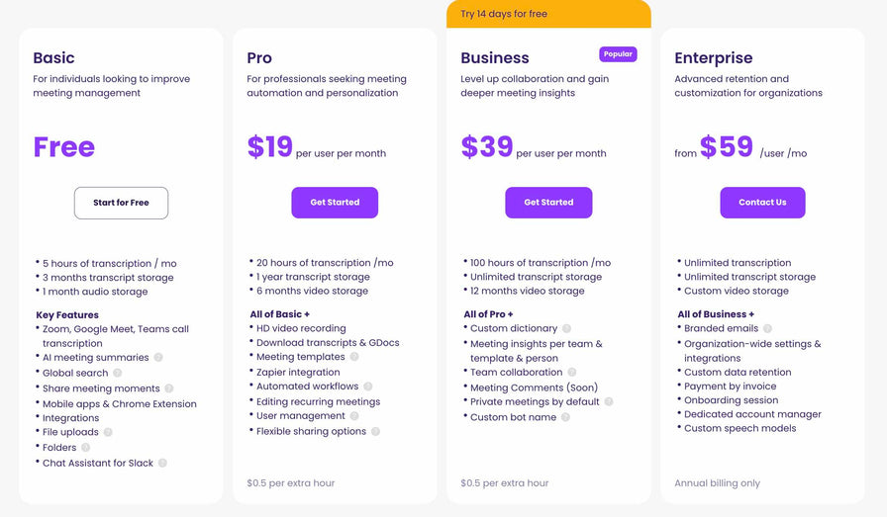
Task: Click info icon beside Custom bot name
Action: tap(565, 417)
